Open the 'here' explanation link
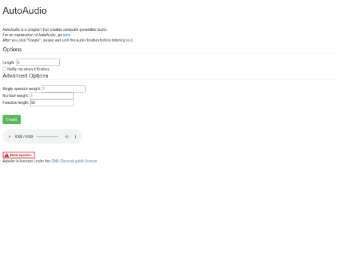The height and width of the screenshot is (255, 340). click(x=66, y=35)
